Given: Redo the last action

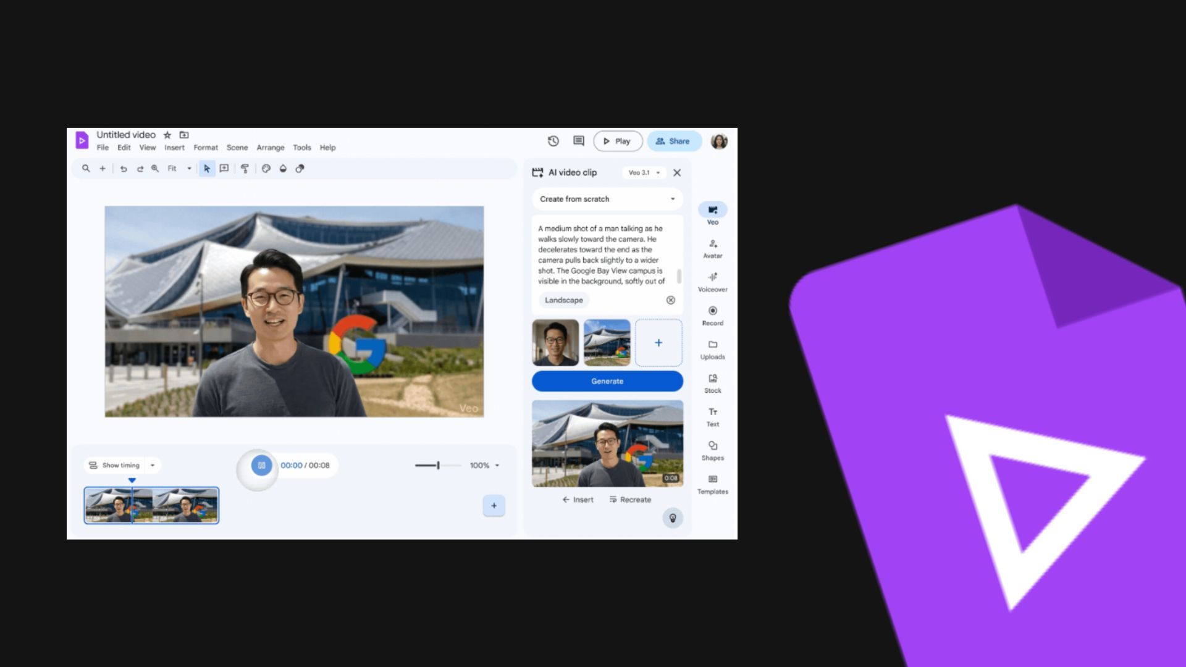Looking at the screenshot, I should 140,169.
